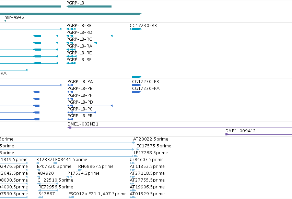This screenshot has height=199, width=292.
Task: Click the AT27118.5prime EST label
Action: pos(147,173)
